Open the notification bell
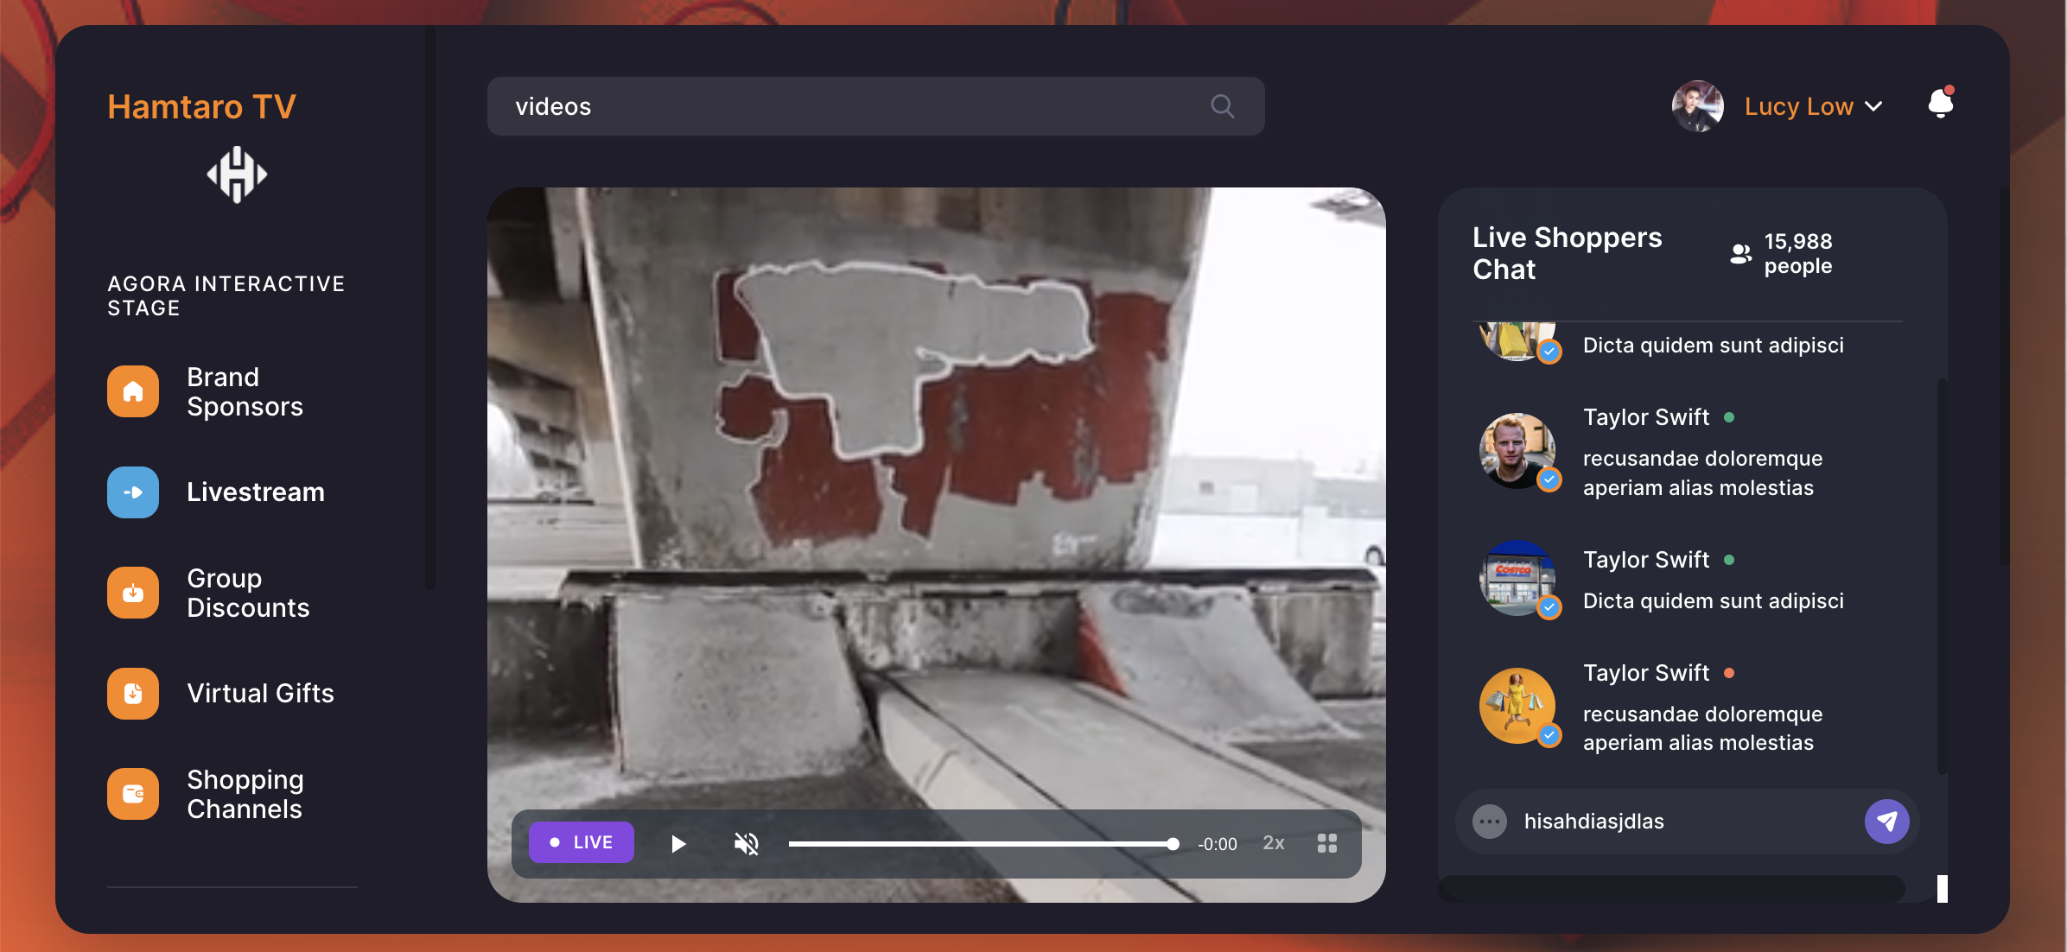 pos(1940,105)
